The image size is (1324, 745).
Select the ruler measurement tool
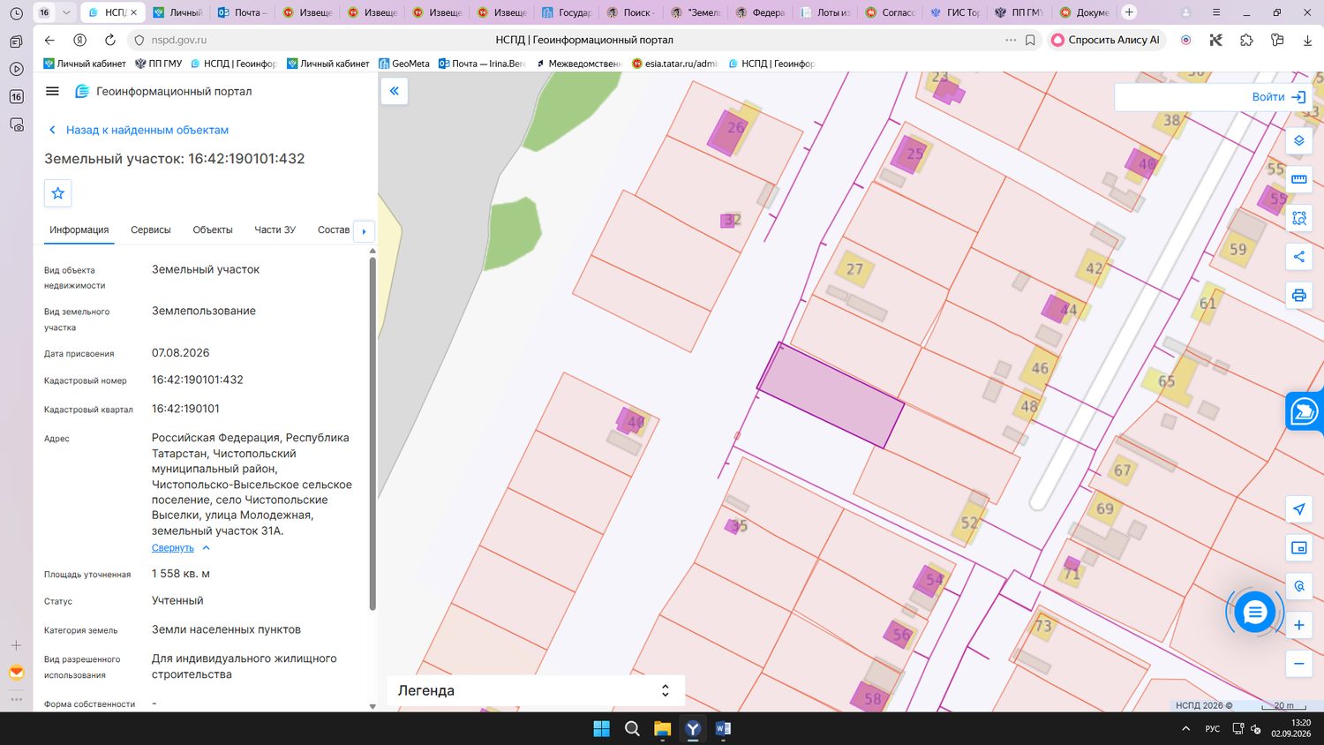point(1298,179)
